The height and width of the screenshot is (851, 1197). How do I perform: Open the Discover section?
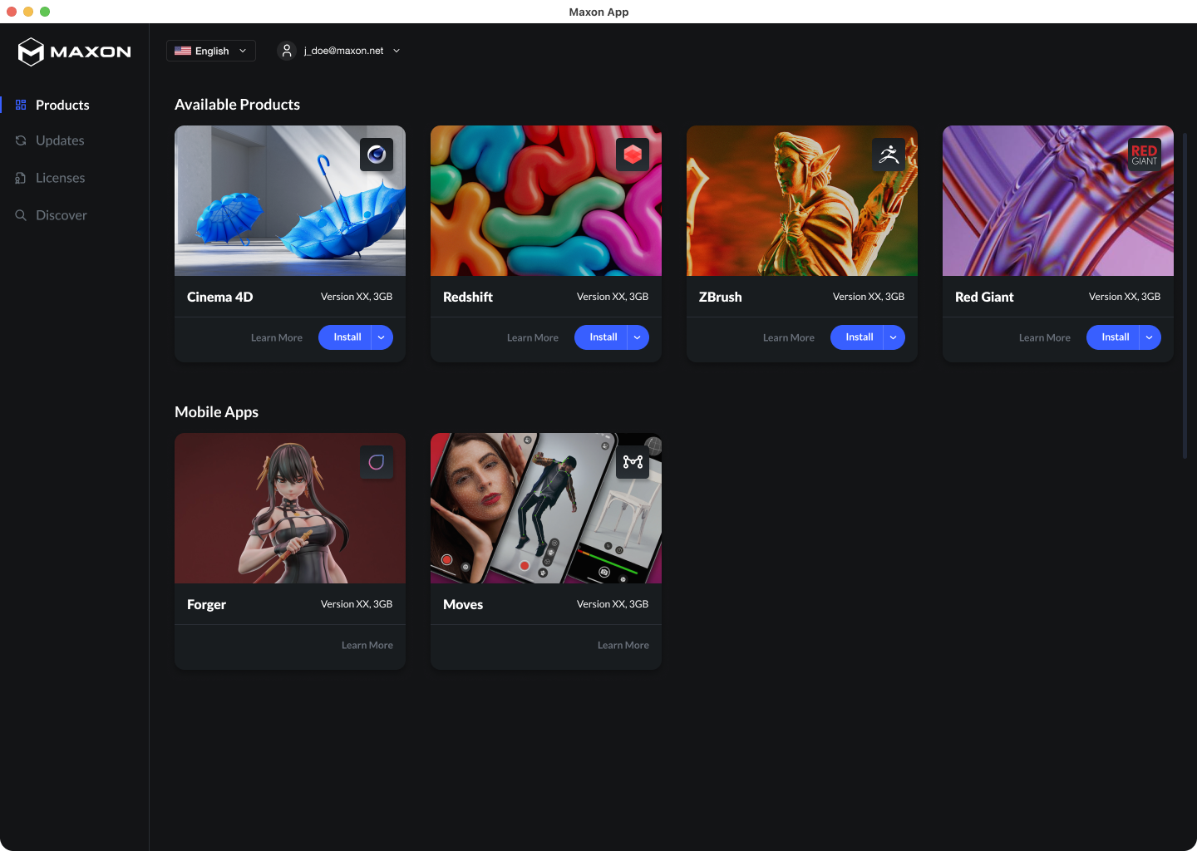(x=61, y=215)
